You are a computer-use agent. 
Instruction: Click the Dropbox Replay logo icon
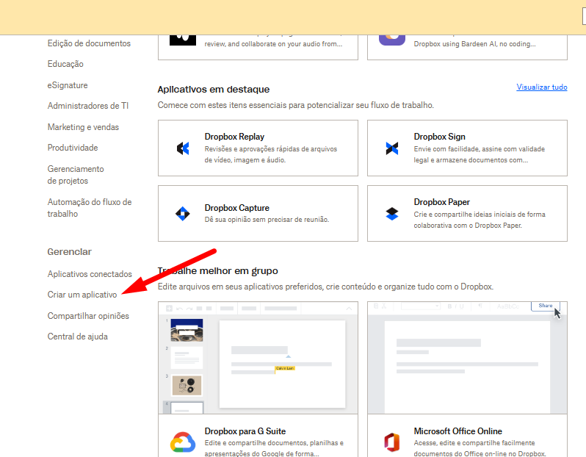point(183,148)
